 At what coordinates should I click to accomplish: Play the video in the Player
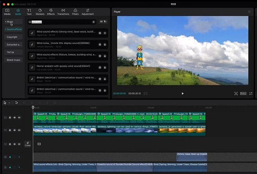coord(182,93)
